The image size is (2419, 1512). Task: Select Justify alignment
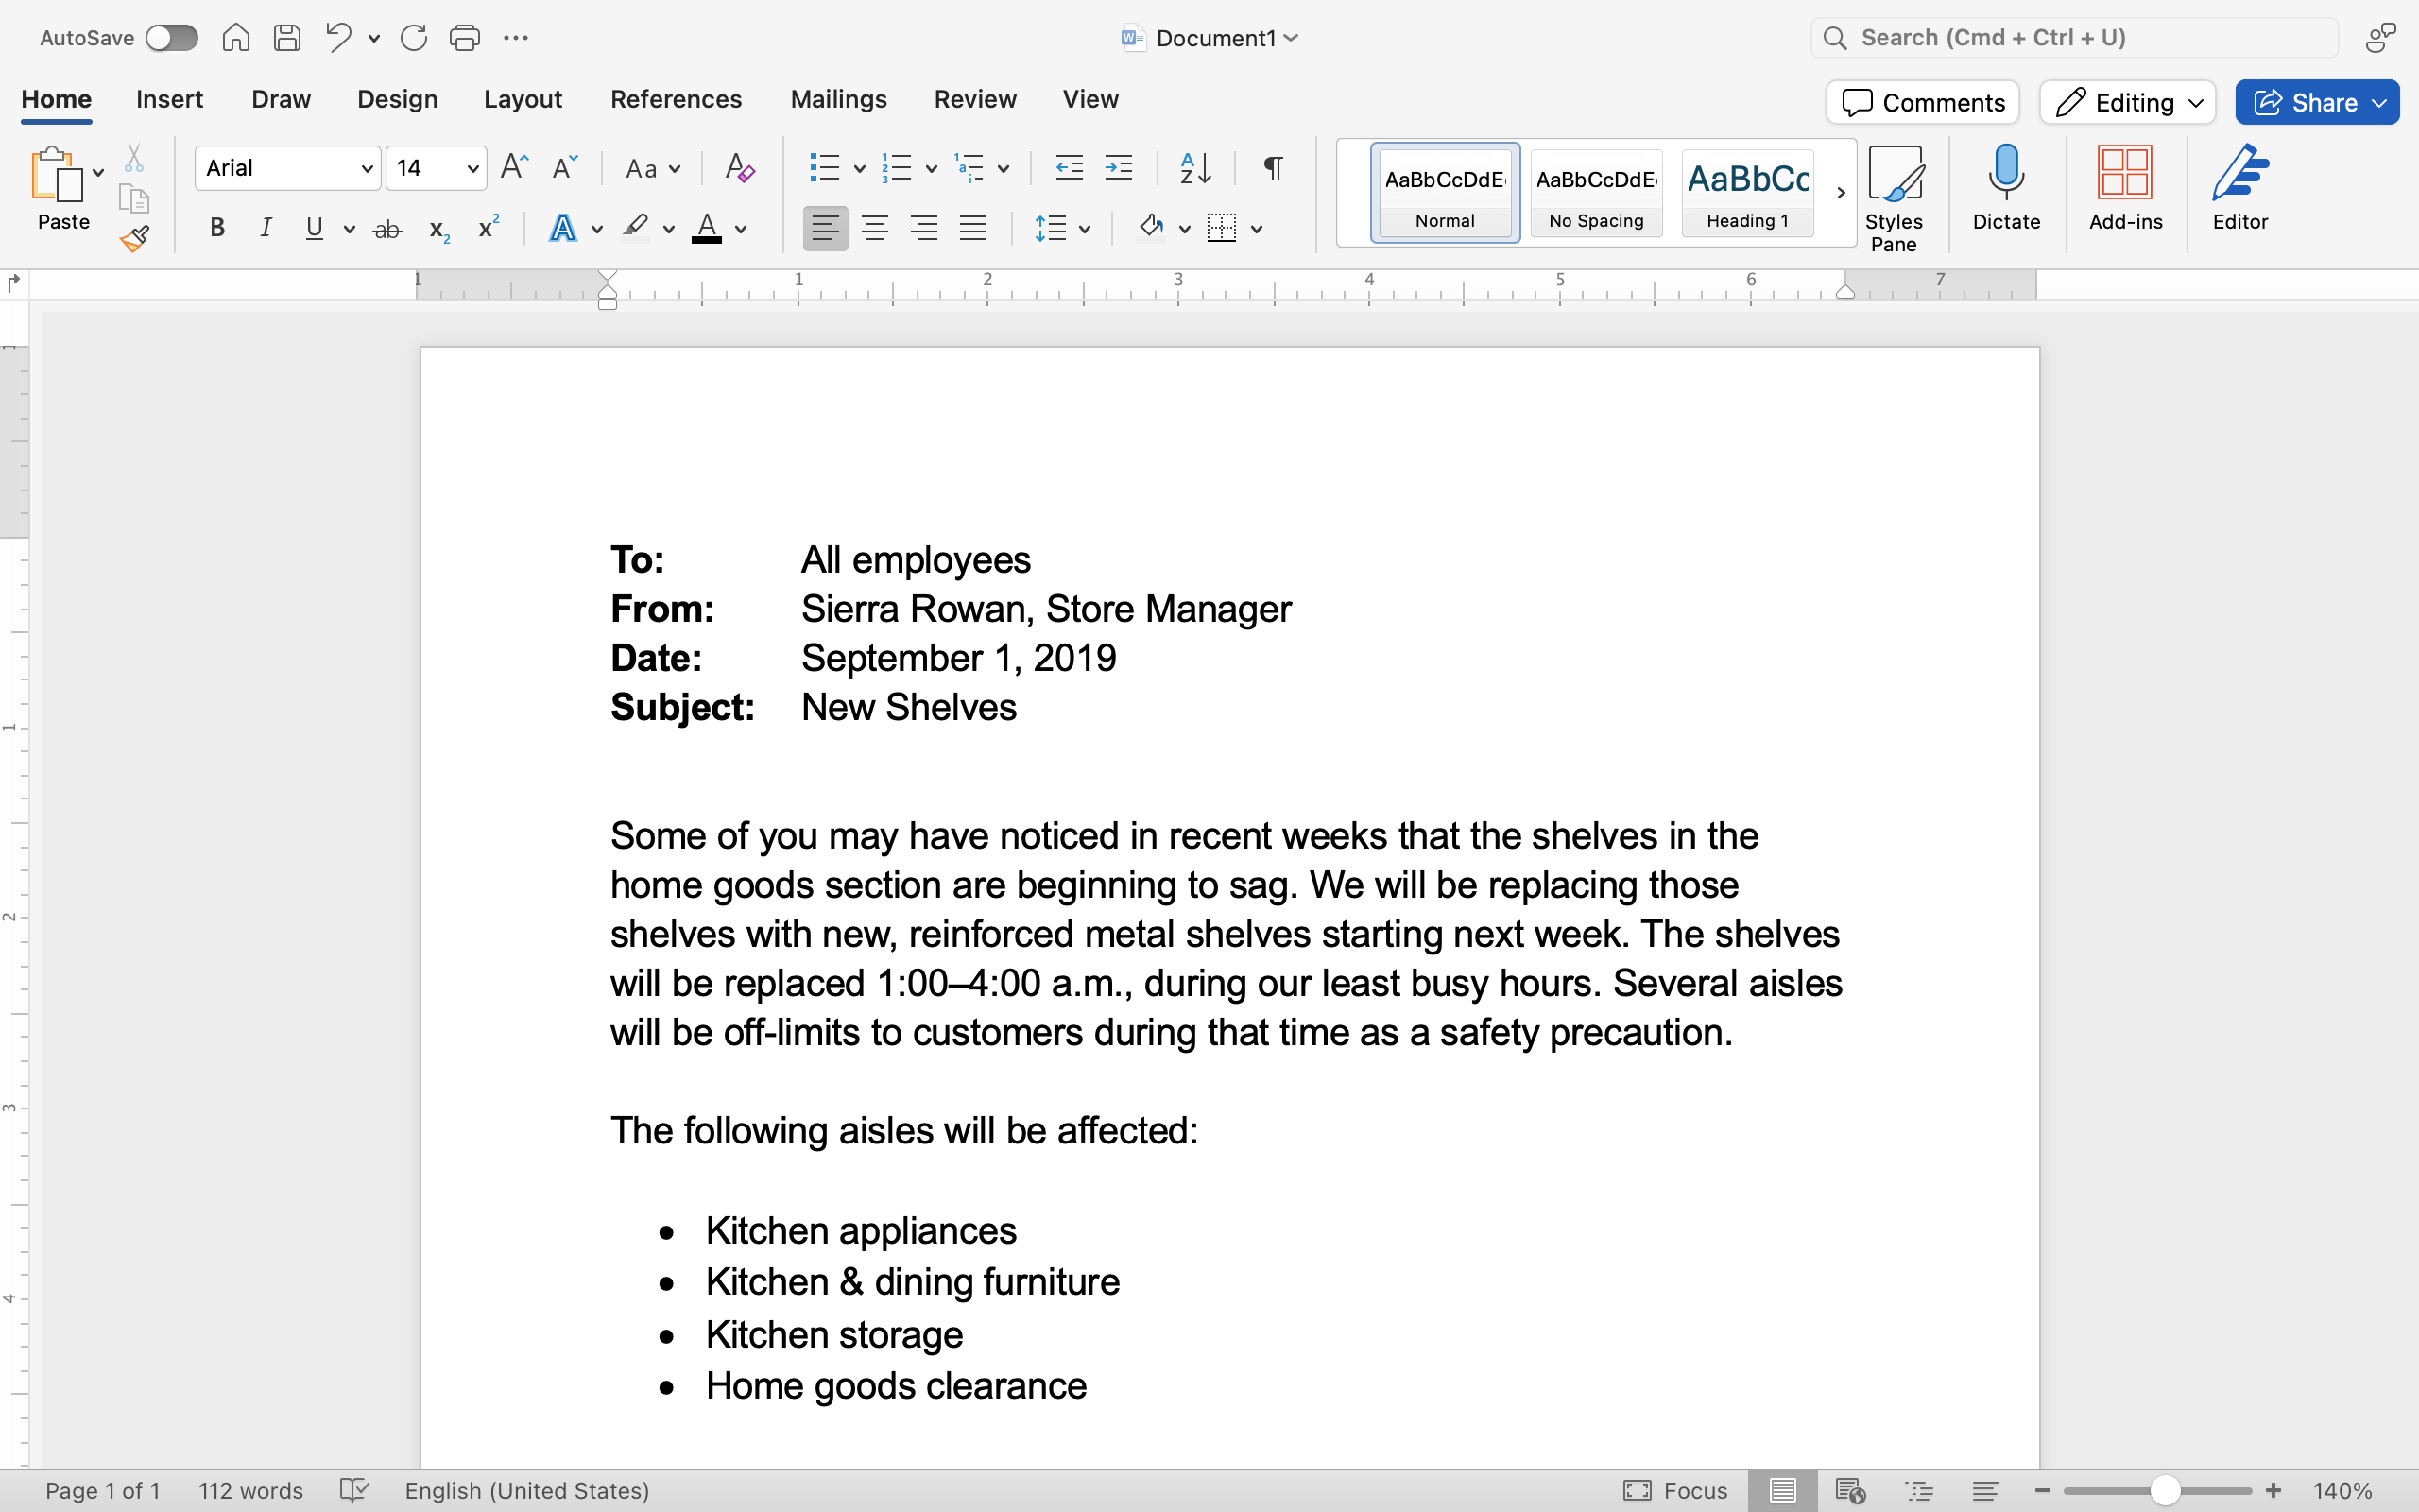[x=972, y=228]
